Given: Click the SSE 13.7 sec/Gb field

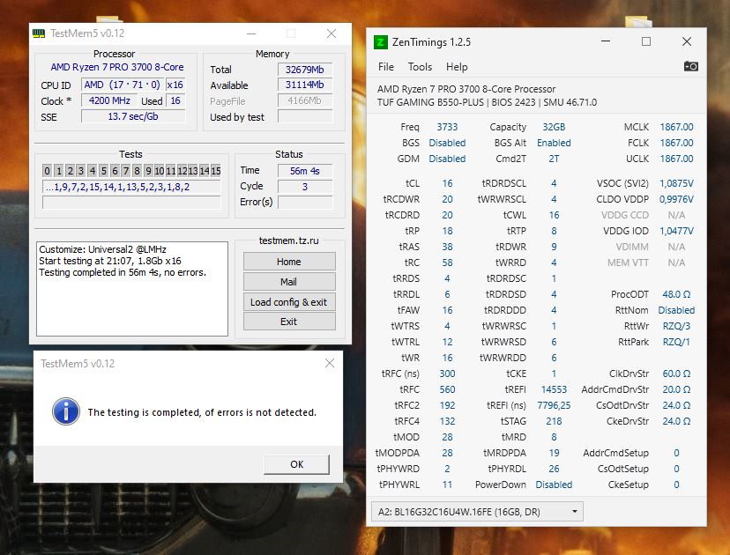Looking at the screenshot, I should tap(133, 116).
